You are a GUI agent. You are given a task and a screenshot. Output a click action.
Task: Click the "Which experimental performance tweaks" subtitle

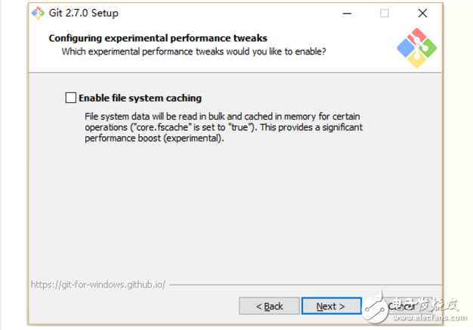(193, 51)
